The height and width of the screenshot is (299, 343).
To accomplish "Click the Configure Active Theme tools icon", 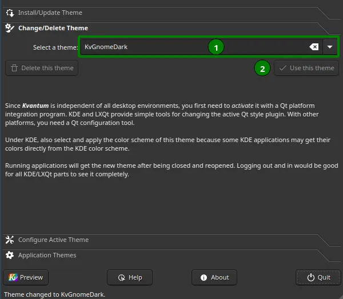I will pos(10,240).
